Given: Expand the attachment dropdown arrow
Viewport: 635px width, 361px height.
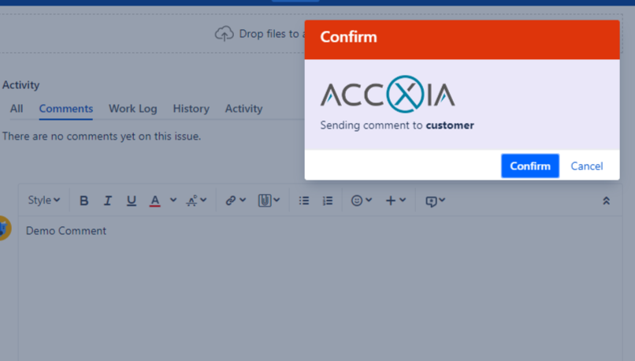Looking at the screenshot, I should point(277,199).
